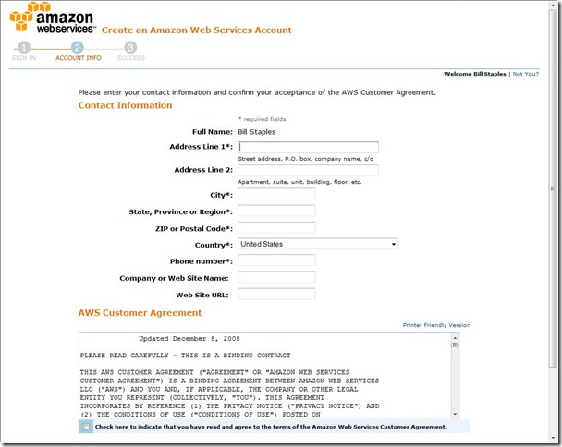The width and height of the screenshot is (562, 447).
Task: Select the ACCOUNT INFO step label
Action: (79, 58)
